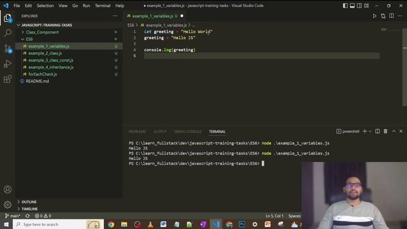Open Source Control view in activity bar
The image size is (407, 229).
(8, 48)
